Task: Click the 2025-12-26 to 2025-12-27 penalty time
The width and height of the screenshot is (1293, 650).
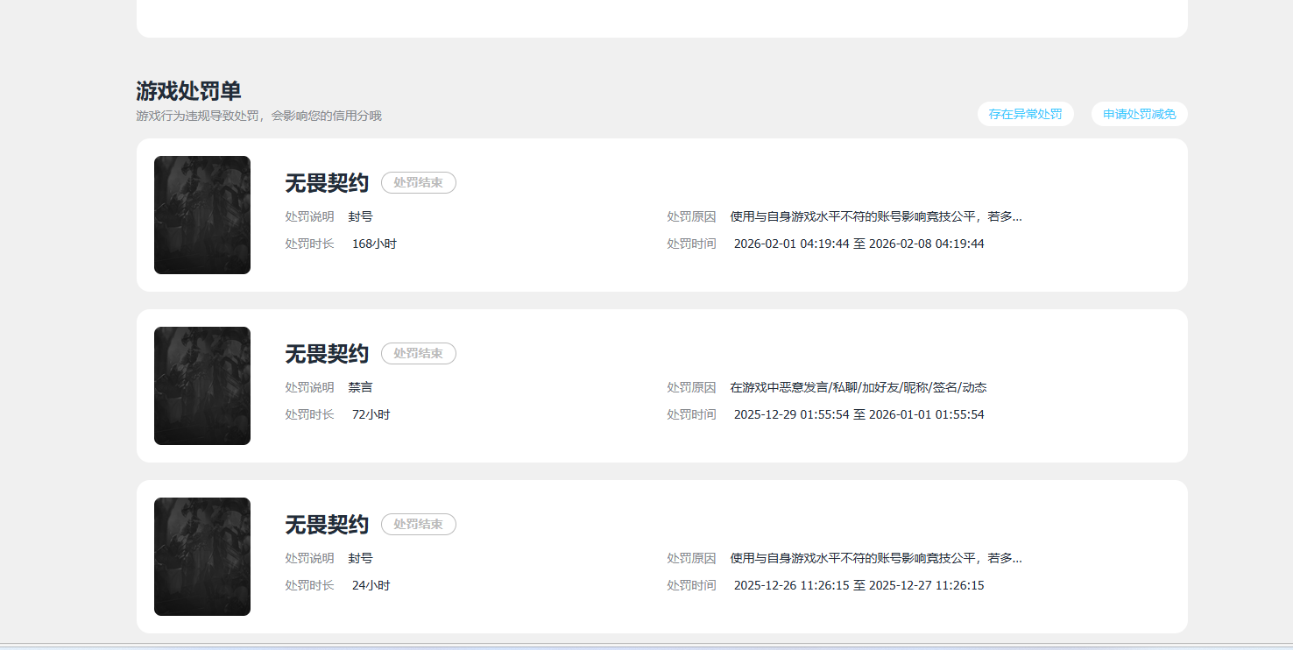Action: (x=858, y=585)
